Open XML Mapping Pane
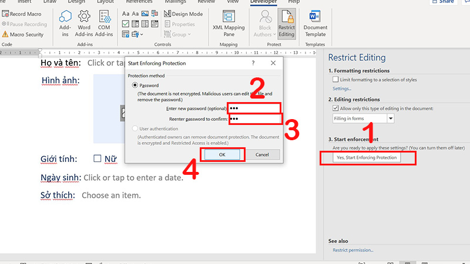 (x=229, y=23)
